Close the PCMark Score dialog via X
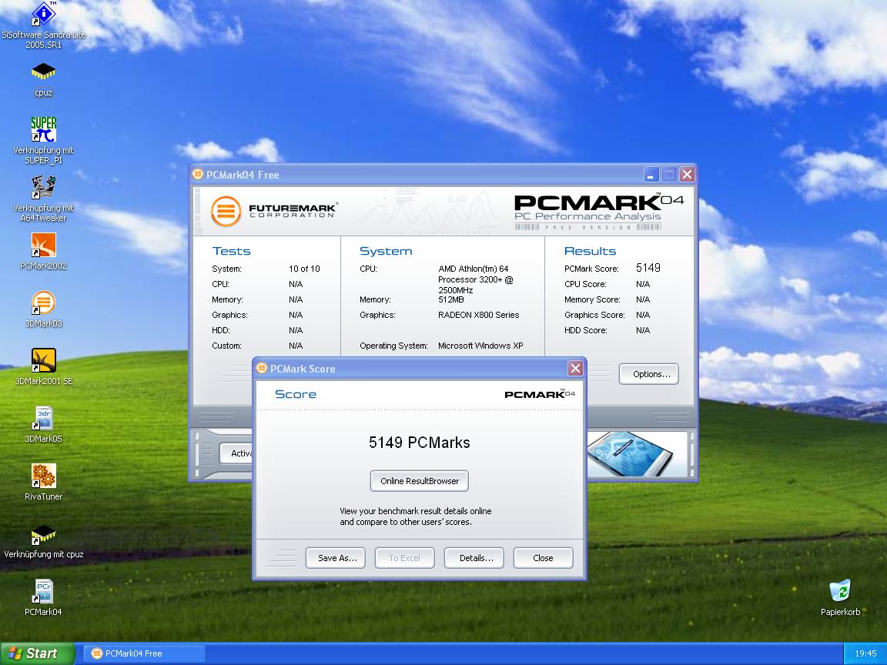The height and width of the screenshot is (665, 887). [575, 369]
